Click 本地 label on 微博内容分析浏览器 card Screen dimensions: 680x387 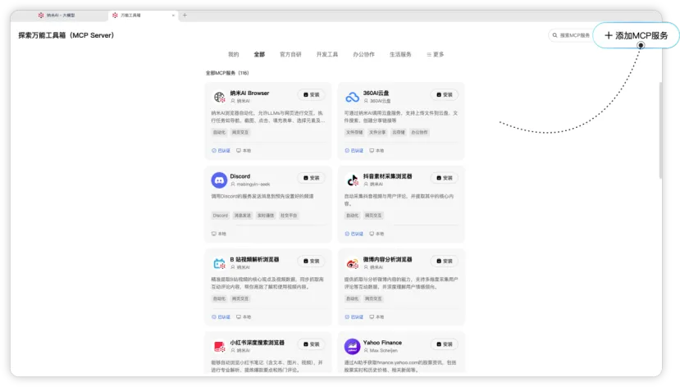(x=377, y=316)
